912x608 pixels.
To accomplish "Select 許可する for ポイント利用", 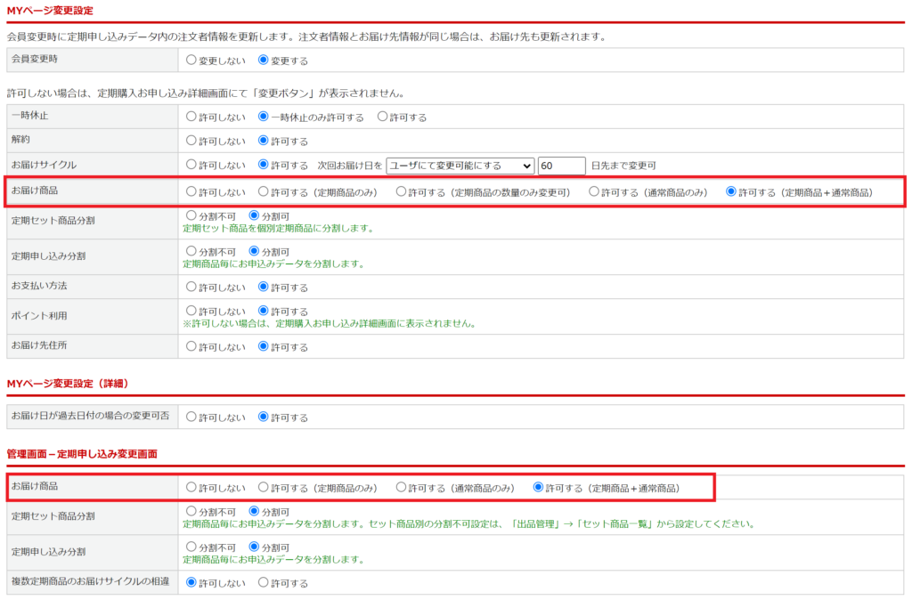I will tap(263, 311).
